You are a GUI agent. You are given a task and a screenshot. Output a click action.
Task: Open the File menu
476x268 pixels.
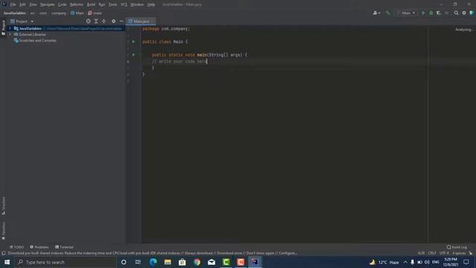[x=13, y=4]
